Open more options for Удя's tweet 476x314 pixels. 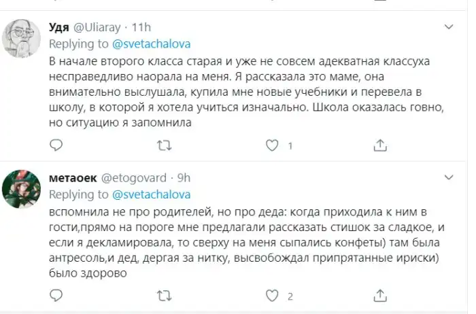pos(449,27)
